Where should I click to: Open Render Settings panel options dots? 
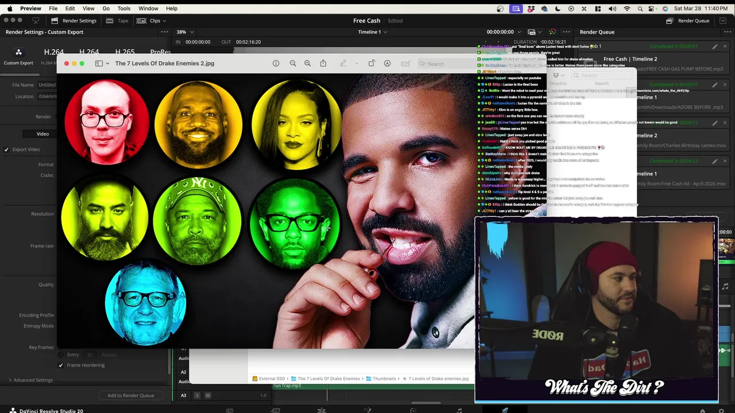pyautogui.click(x=164, y=32)
